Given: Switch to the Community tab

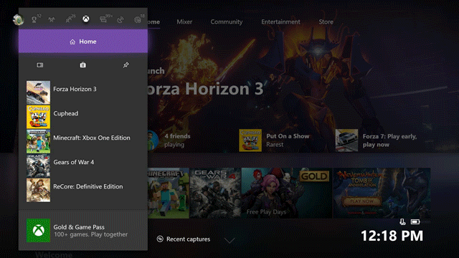Looking at the screenshot, I should [x=227, y=21].
